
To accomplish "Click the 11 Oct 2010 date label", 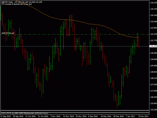I will point(31,116).
